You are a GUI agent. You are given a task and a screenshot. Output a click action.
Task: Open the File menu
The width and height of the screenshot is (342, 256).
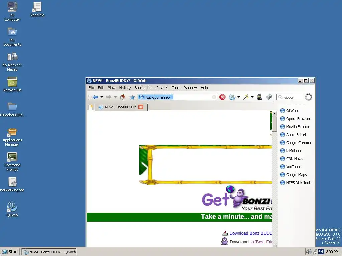[x=91, y=88]
